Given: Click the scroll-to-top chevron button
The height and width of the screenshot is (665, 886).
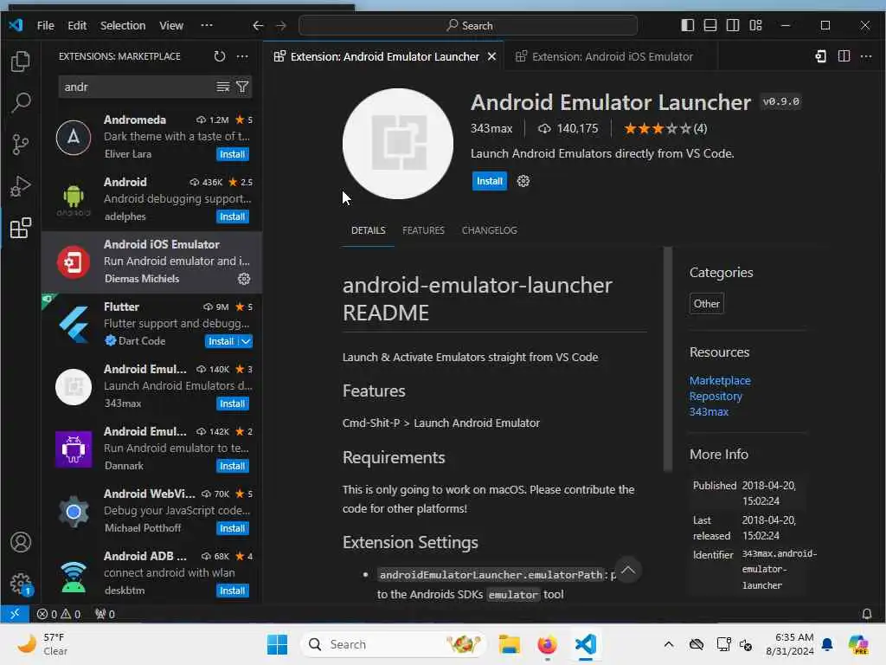Looking at the screenshot, I should click(x=628, y=570).
